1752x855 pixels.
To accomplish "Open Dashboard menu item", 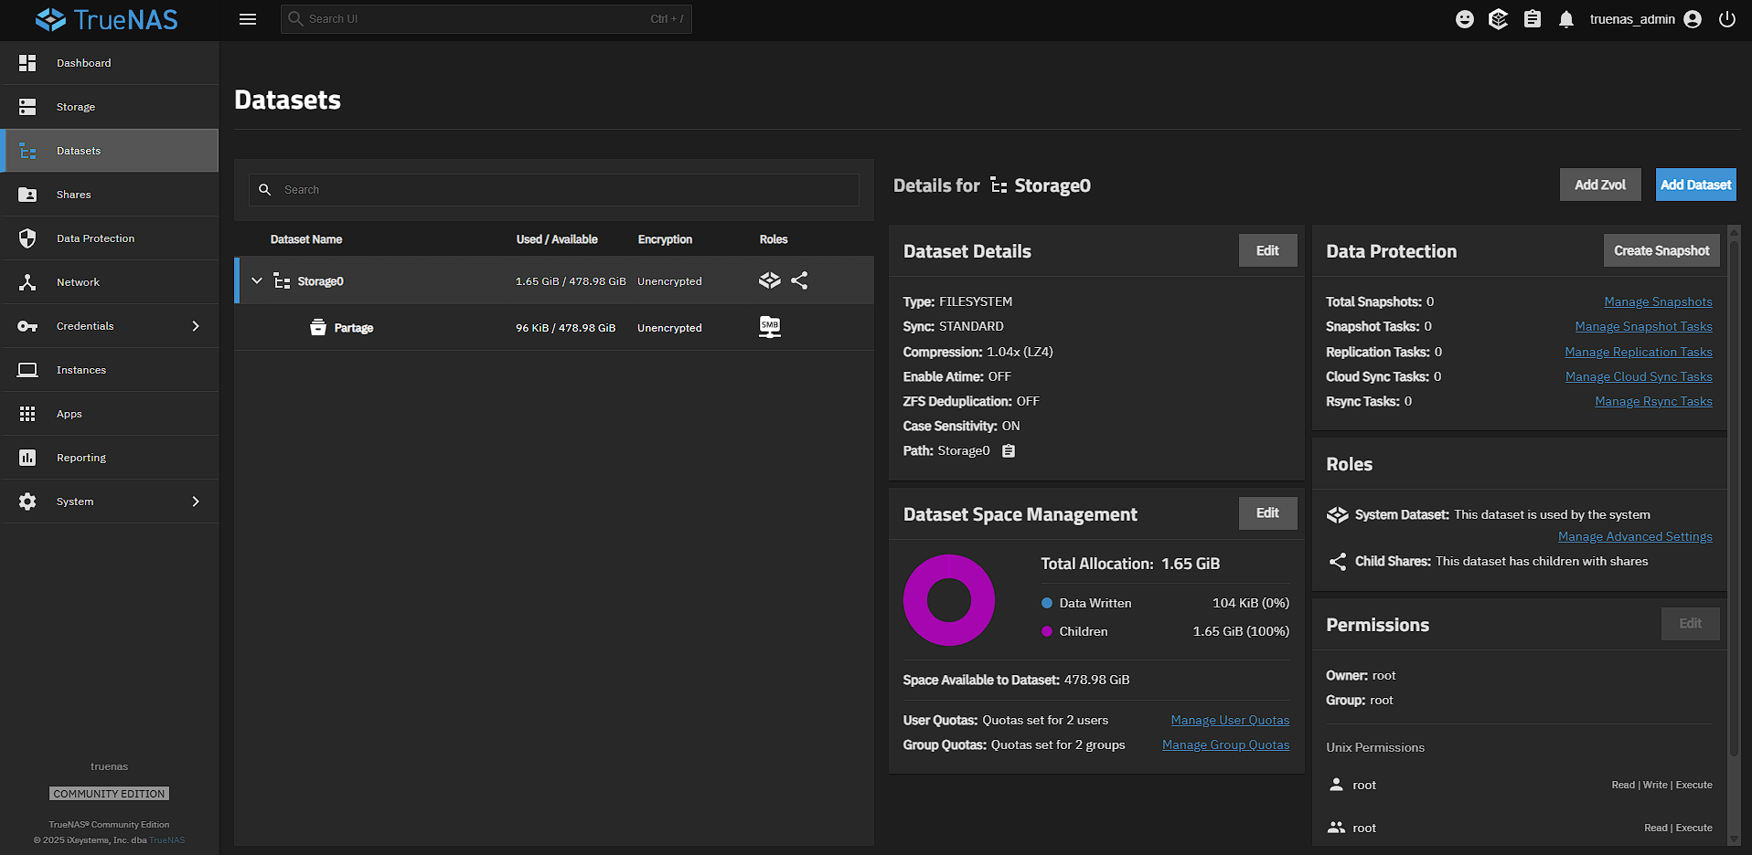I will tap(110, 63).
